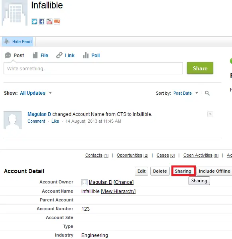Screen dimensions: 232x239
Task: Open the Twitter social icon
Action: click(x=34, y=22)
